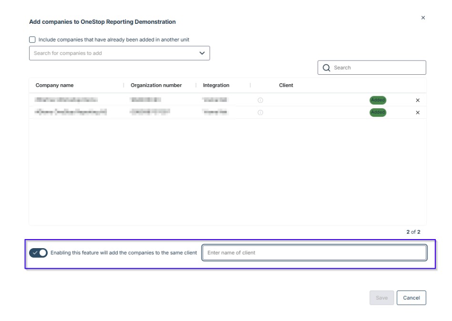Click the Integration column header

click(x=216, y=85)
